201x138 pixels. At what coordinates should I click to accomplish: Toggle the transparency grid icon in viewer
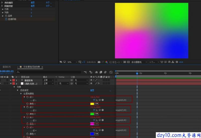pyautogui.click(x=128, y=62)
